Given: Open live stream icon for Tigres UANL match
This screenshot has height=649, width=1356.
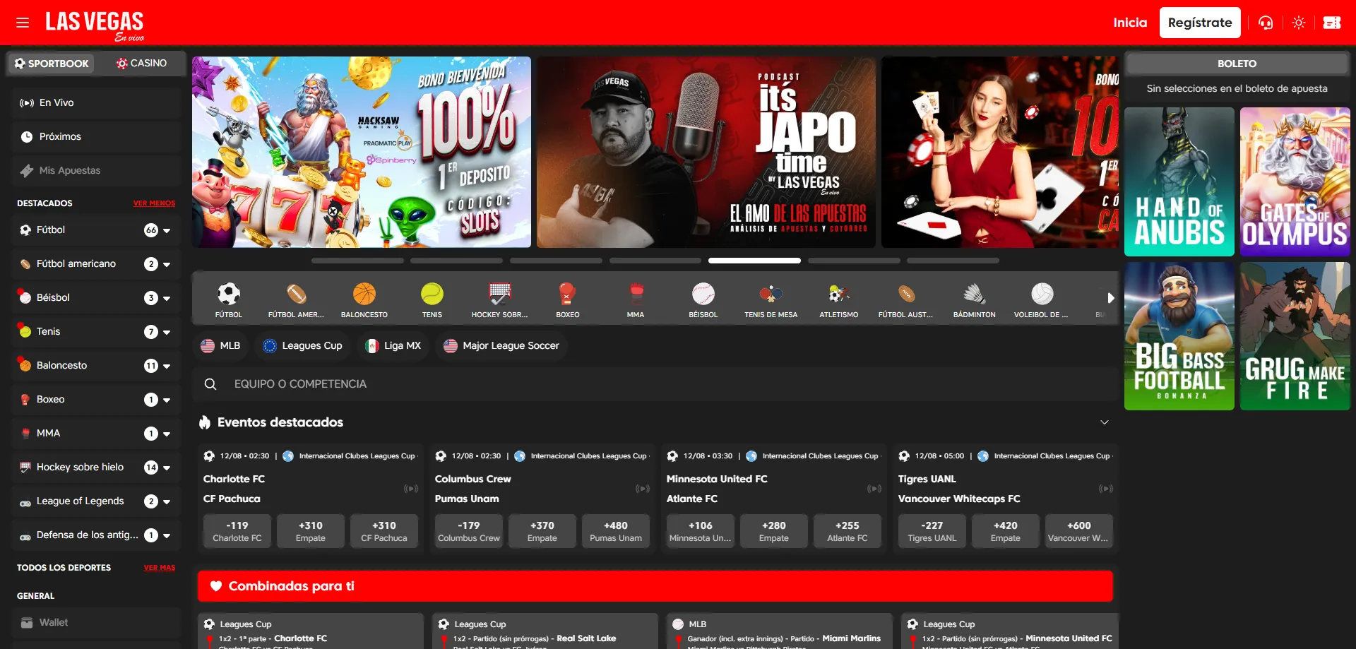Looking at the screenshot, I should pos(1105,489).
